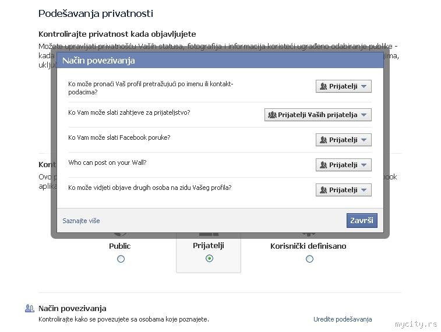This screenshot has width=441, height=332.
Task: Open the Facebook poruke Prijatelji dropdown
Action: coord(344,140)
